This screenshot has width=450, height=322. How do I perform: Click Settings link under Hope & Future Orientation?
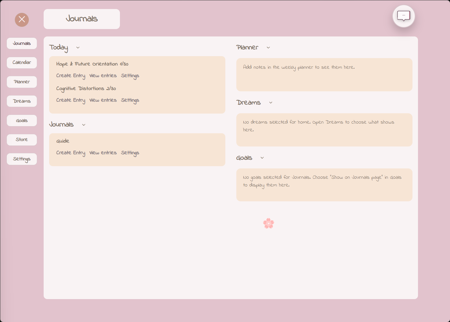click(130, 75)
